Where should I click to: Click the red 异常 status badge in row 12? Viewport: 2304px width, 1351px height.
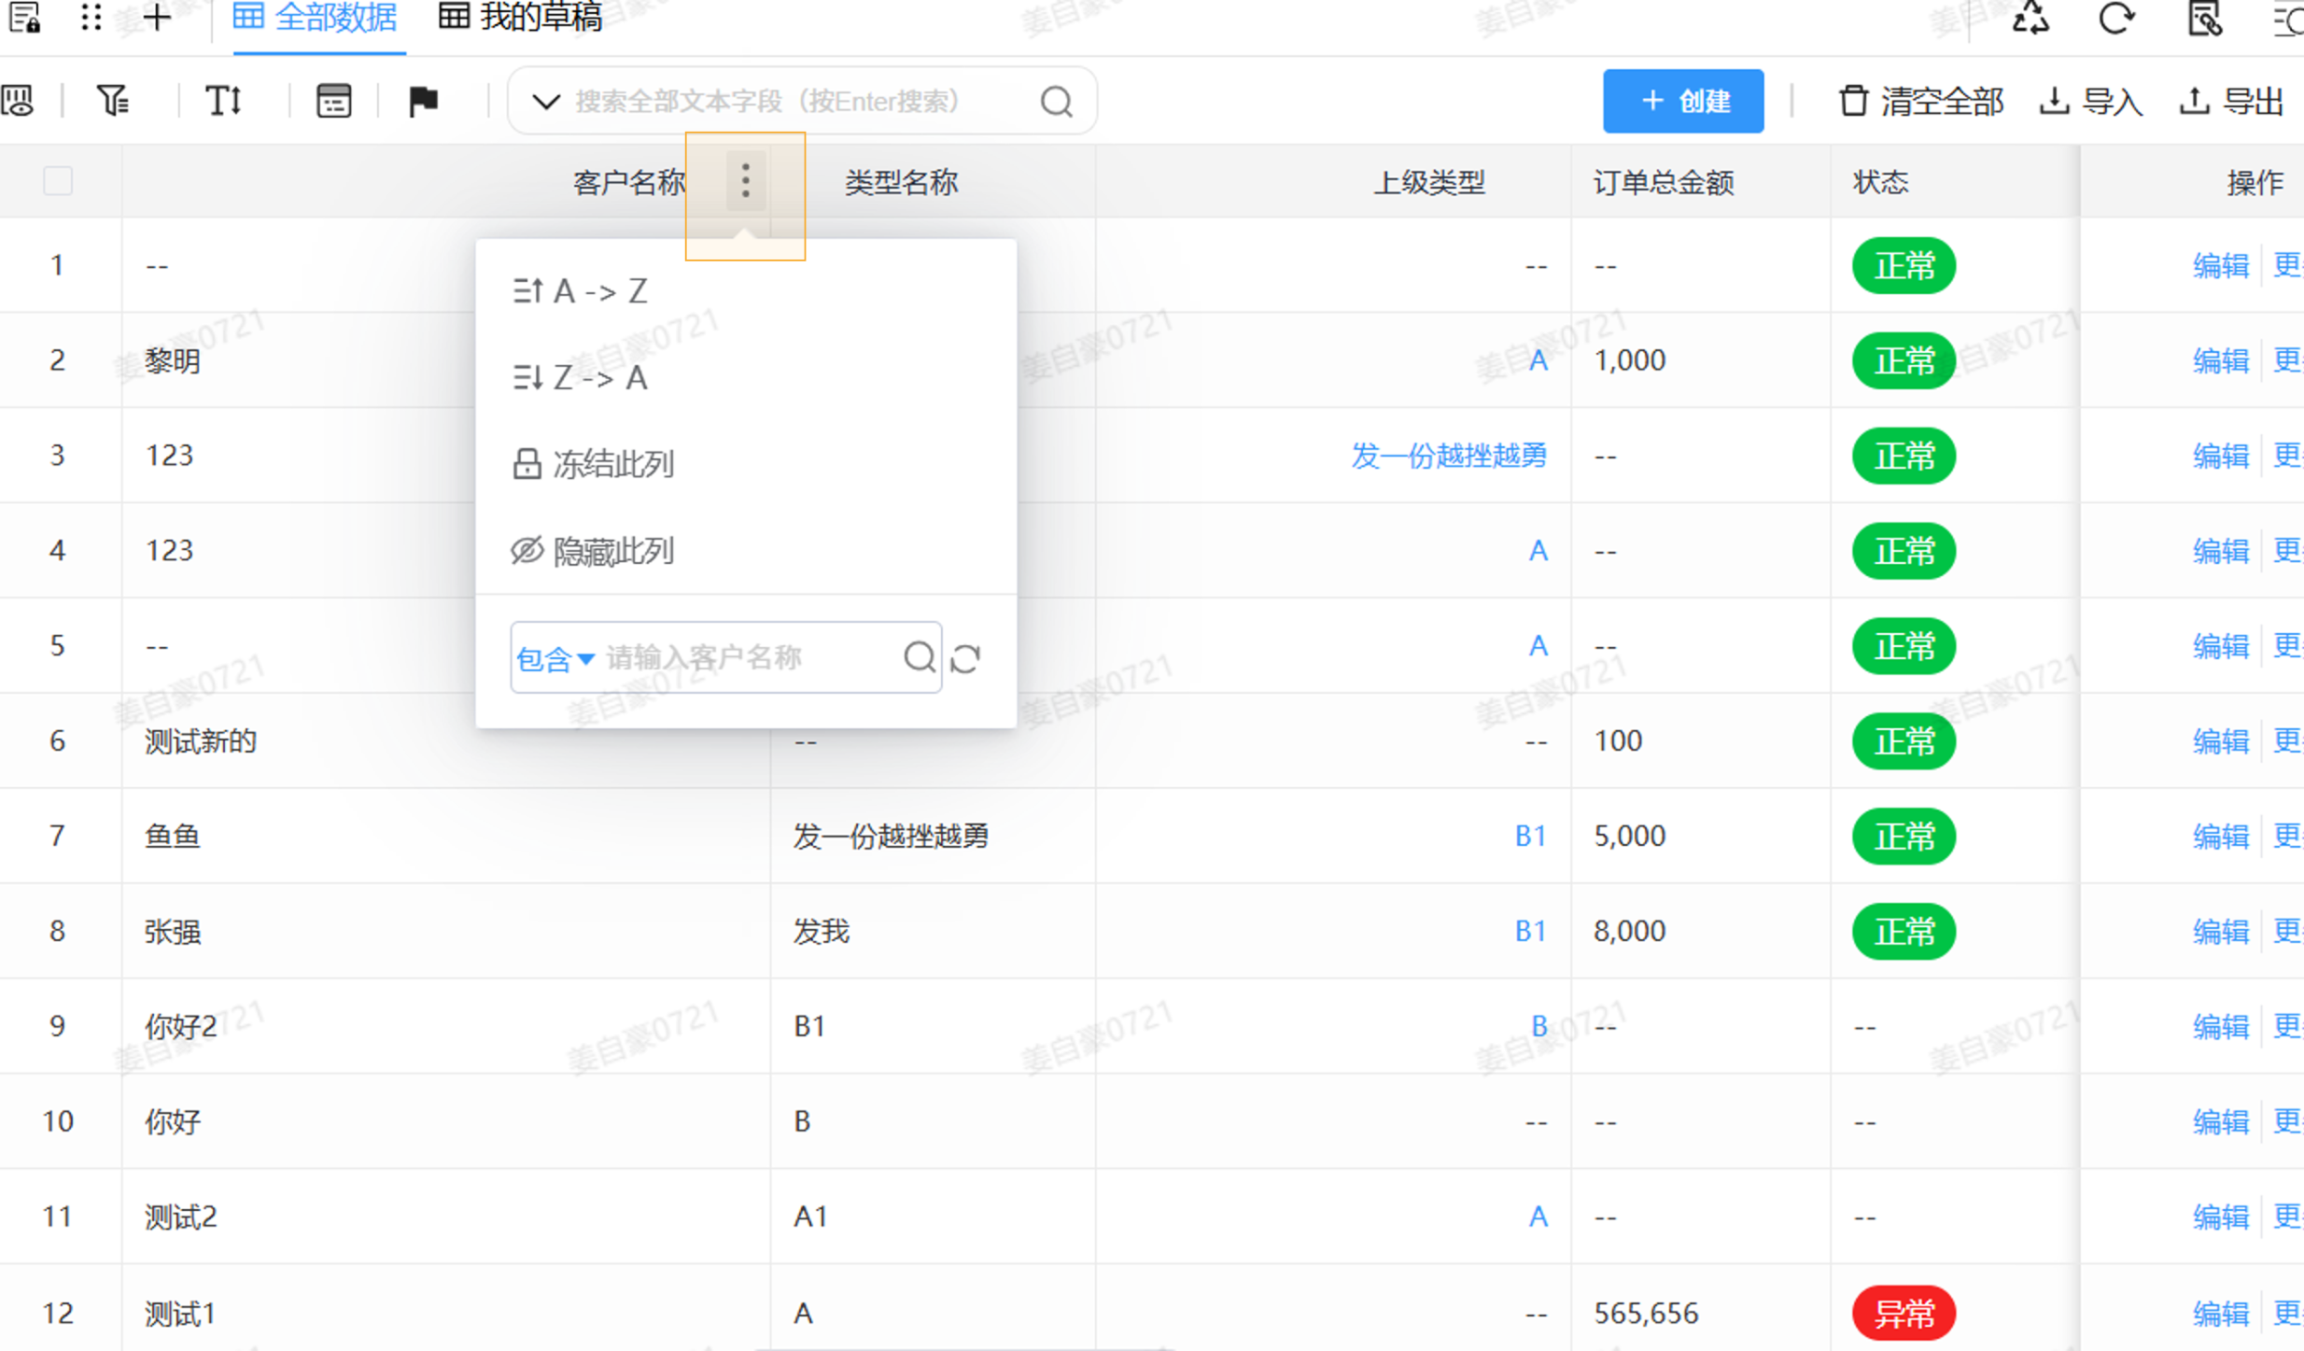click(x=1904, y=1313)
